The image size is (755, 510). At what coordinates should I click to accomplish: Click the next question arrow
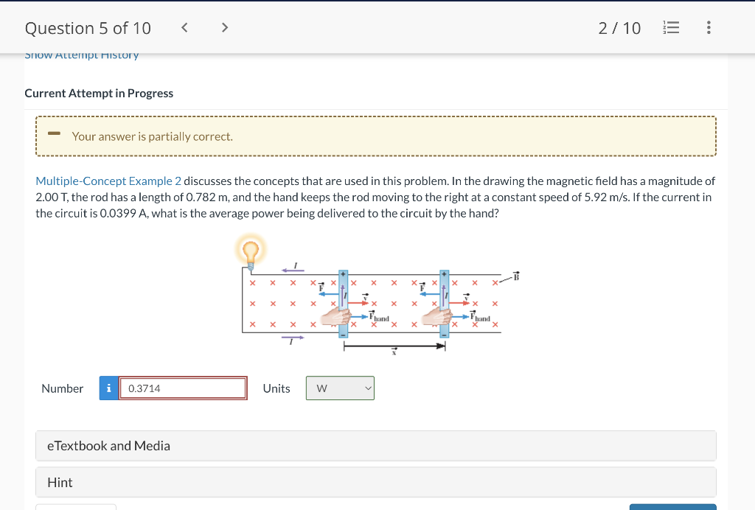[225, 27]
